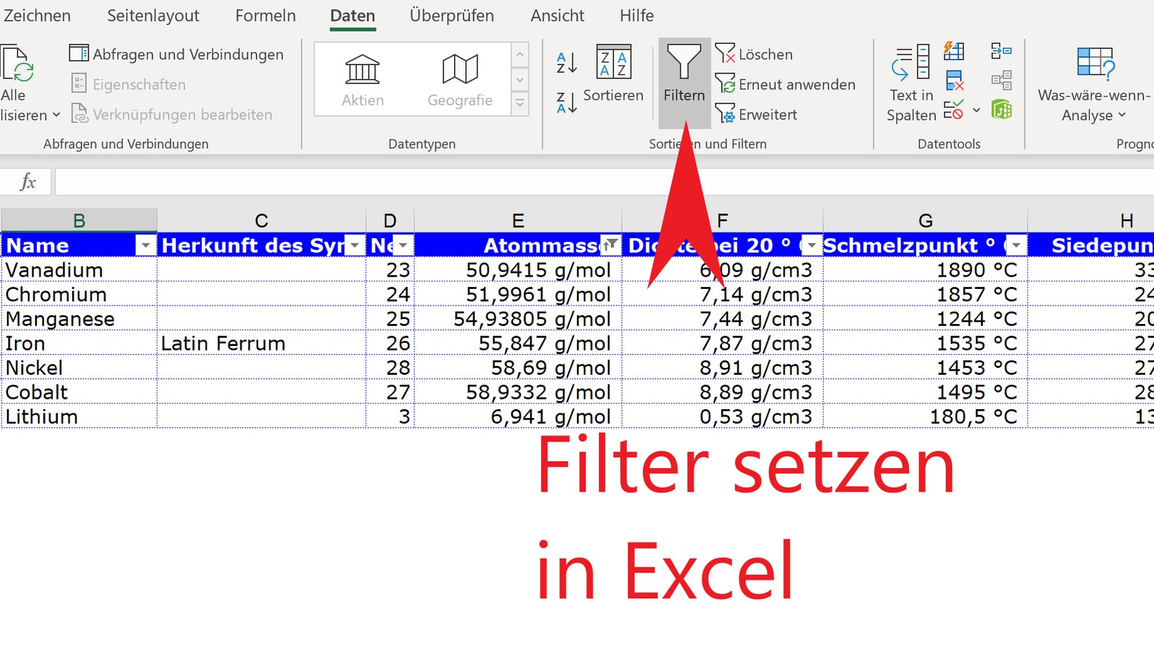Open the active Atommasse filter button
This screenshot has height=648, width=1154.
[611, 244]
